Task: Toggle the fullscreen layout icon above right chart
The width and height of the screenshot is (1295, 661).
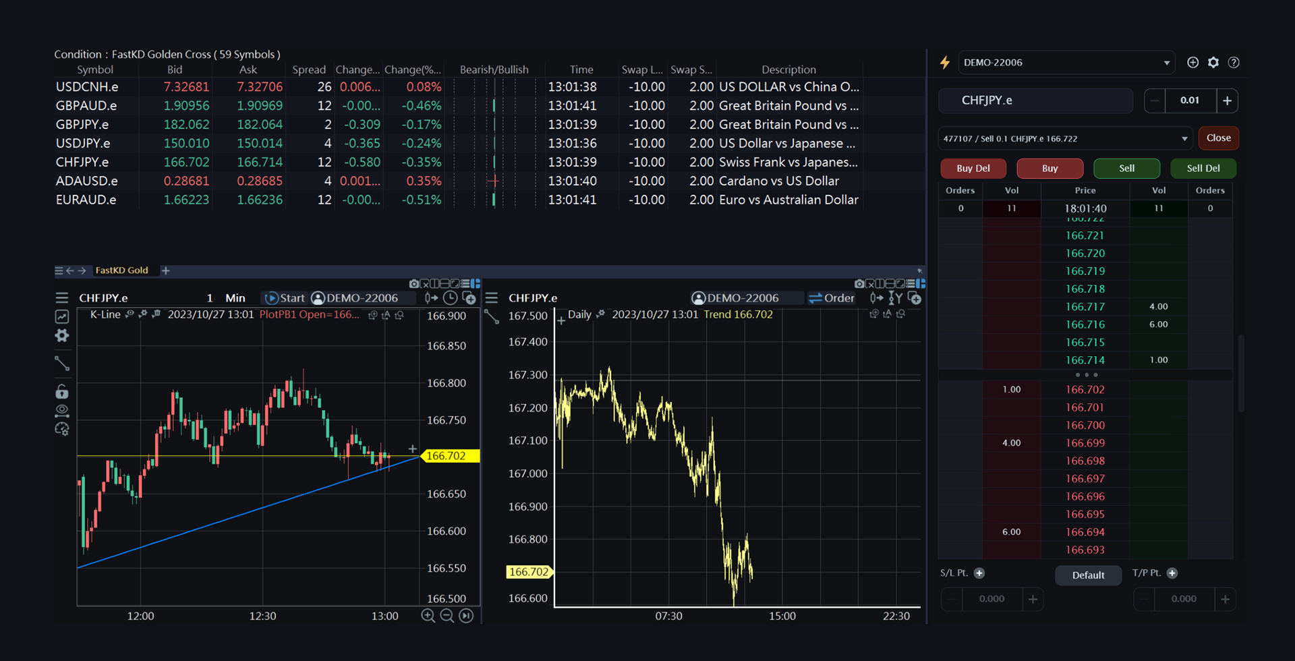Action: pyautogui.click(x=900, y=284)
